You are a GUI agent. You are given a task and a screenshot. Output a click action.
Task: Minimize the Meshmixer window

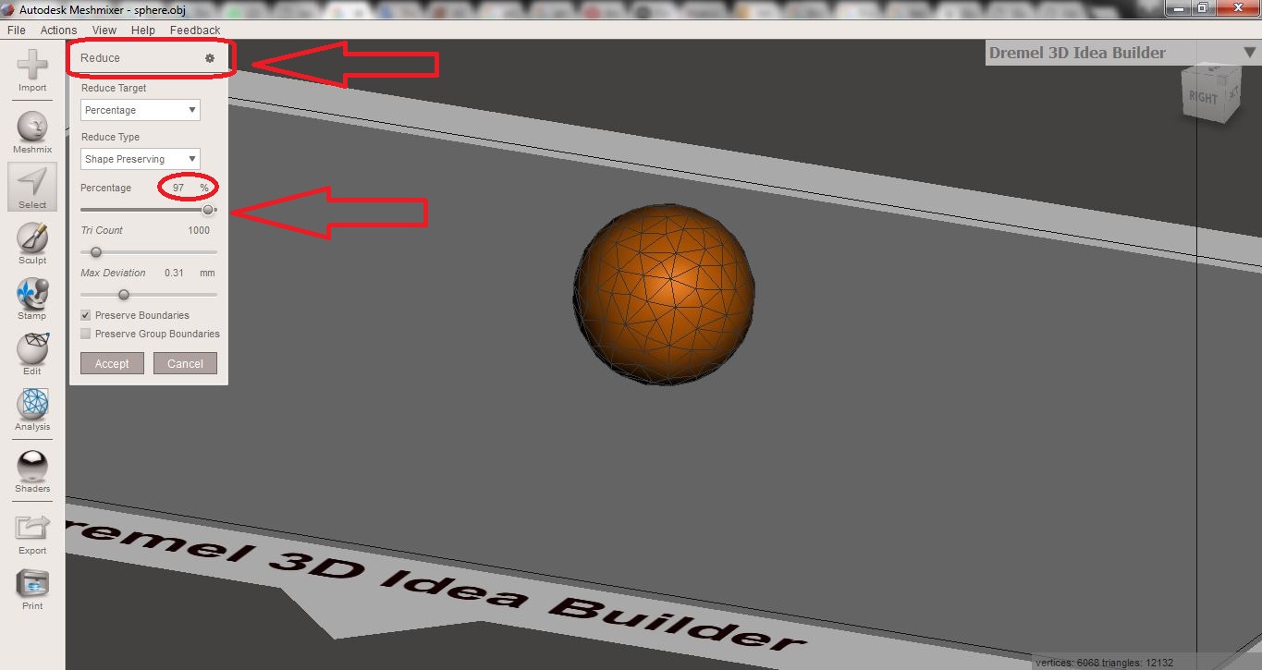click(x=1180, y=7)
